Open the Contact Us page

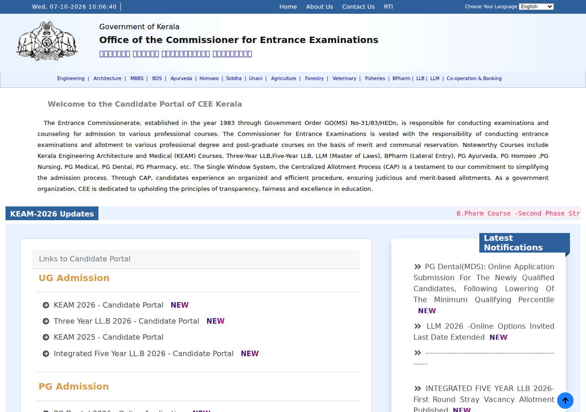pos(358,7)
